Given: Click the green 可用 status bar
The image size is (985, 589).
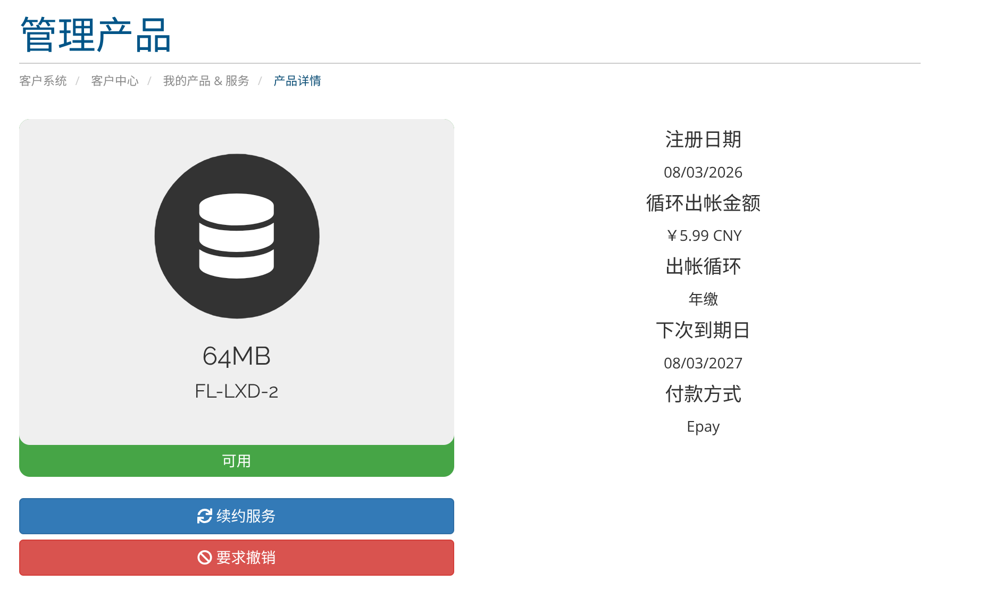Looking at the screenshot, I should 236,461.
